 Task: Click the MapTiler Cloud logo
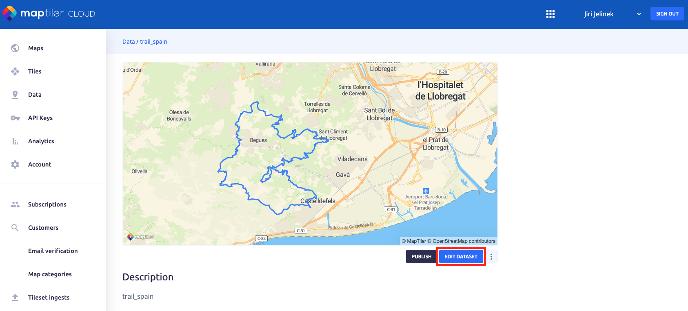[x=49, y=13]
